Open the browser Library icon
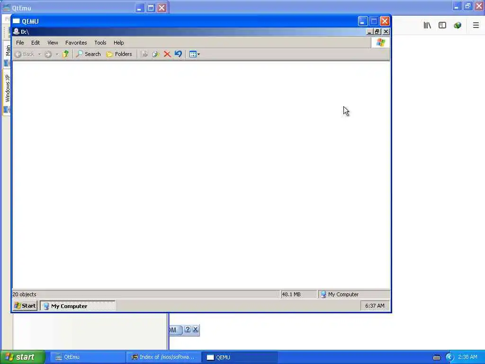 pyautogui.click(x=427, y=26)
